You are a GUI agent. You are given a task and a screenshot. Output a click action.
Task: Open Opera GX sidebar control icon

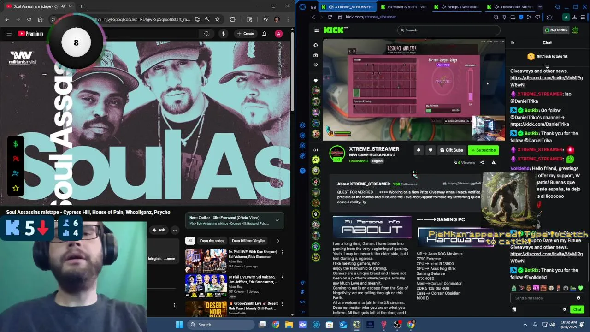302,302
